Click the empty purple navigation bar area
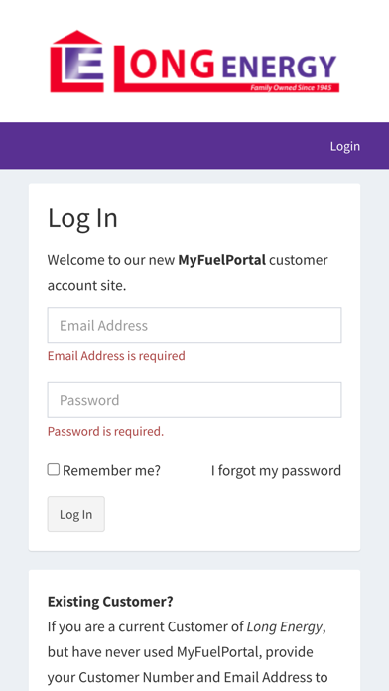Image resolution: width=389 pixels, height=691 pixels. click(163, 146)
